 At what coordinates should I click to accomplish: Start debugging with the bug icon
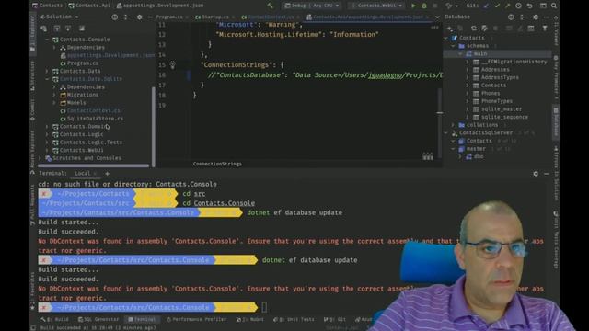[x=424, y=6]
